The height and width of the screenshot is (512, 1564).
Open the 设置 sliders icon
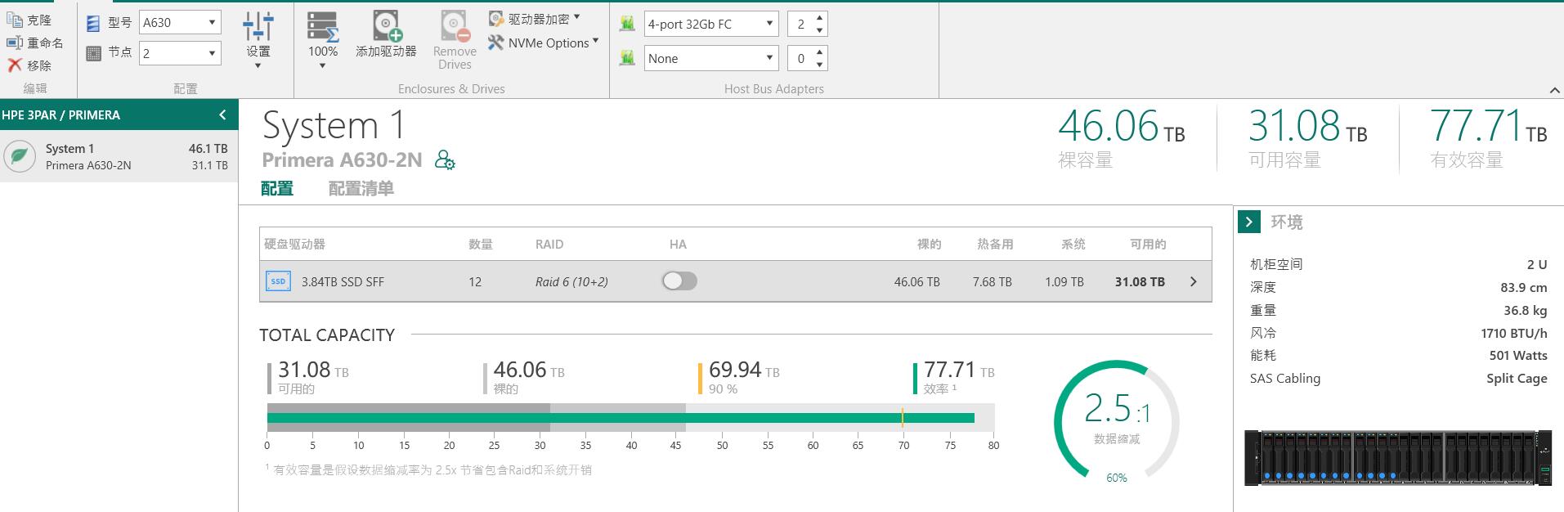258,26
